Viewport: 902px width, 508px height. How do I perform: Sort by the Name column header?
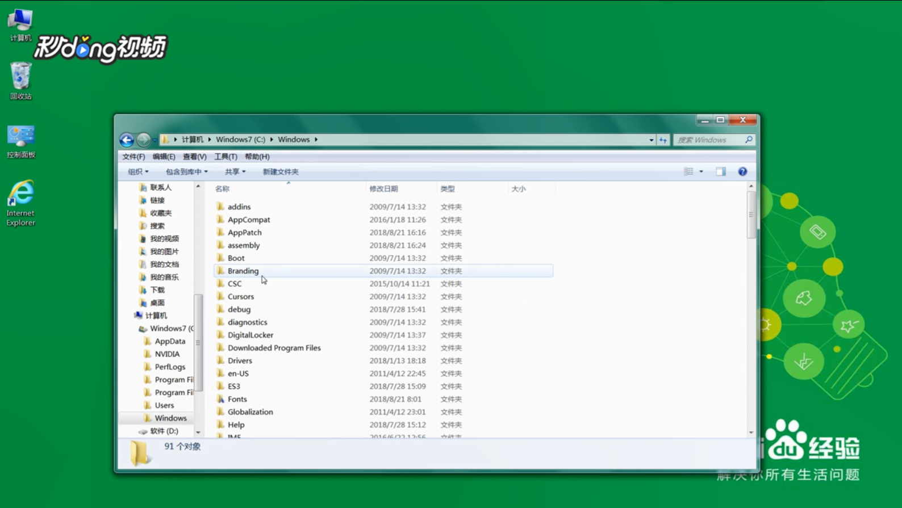click(x=289, y=188)
